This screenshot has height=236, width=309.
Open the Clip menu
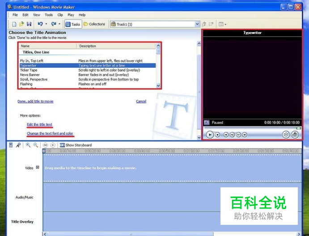click(x=60, y=15)
